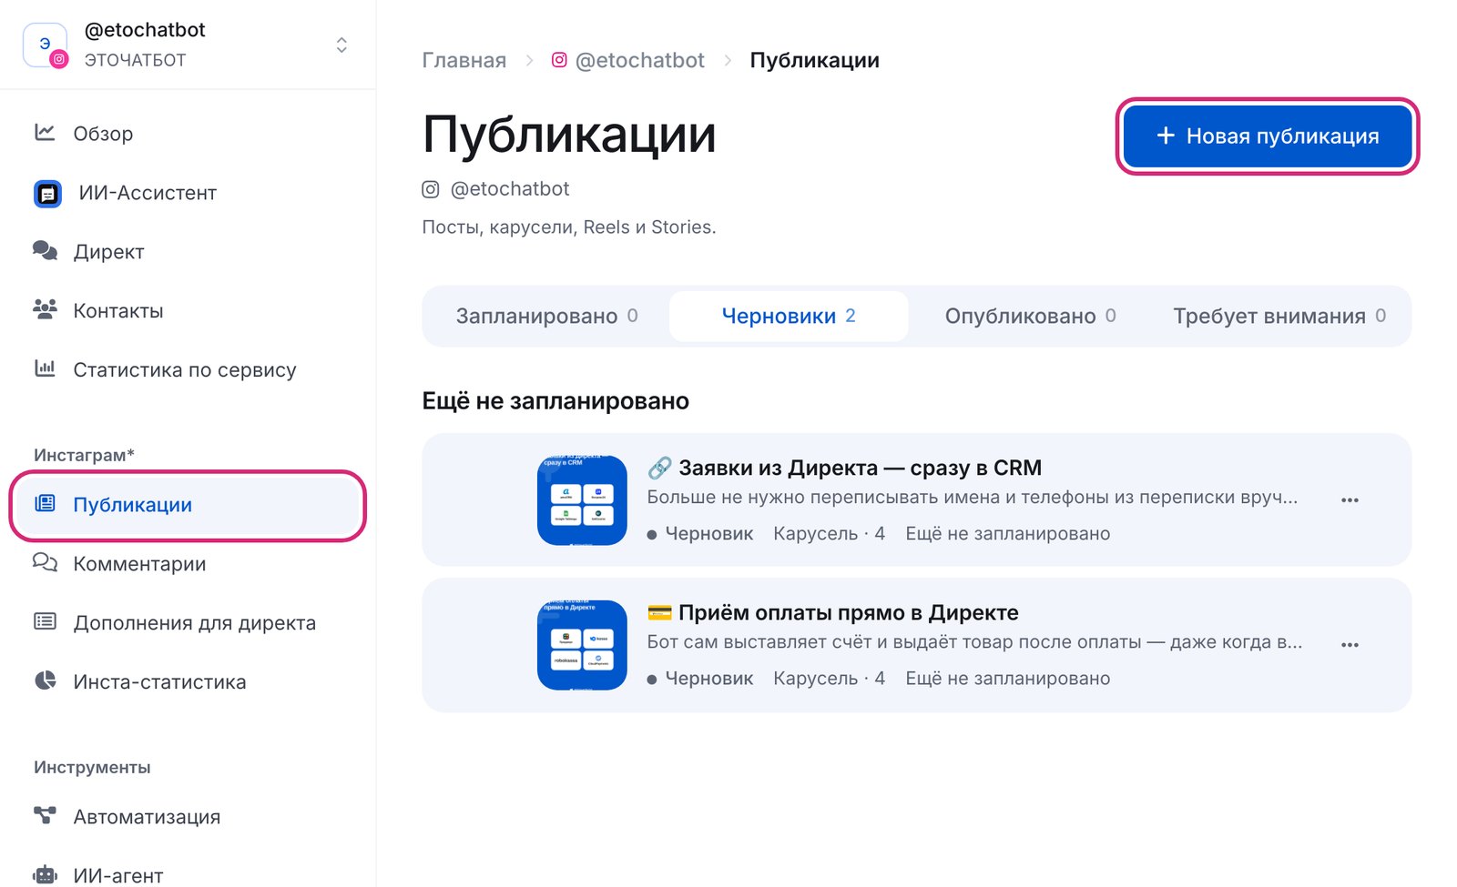Click the ИИ-агент robot icon
This screenshot has width=1457, height=887.
click(45, 875)
